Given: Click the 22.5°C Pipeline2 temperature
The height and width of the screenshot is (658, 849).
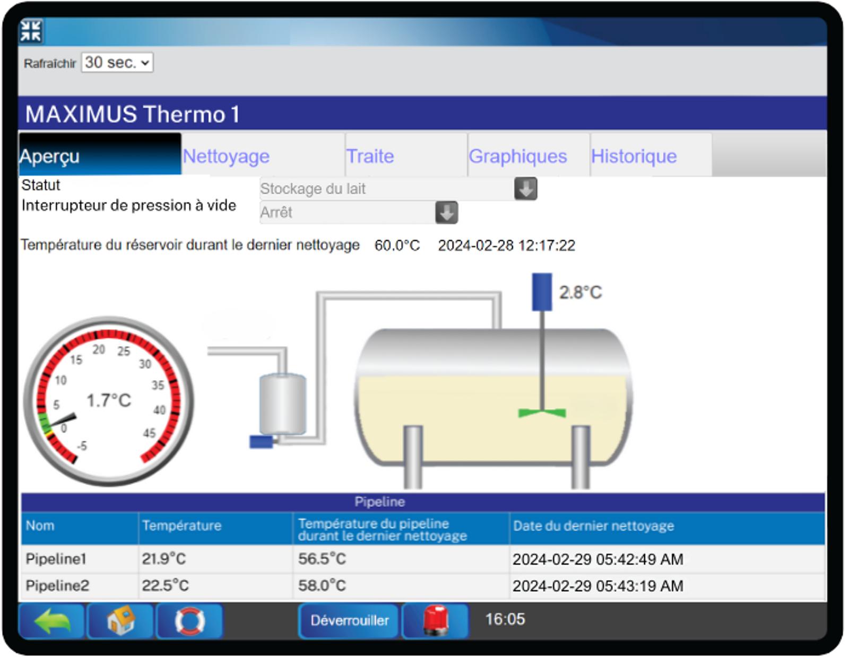Looking at the screenshot, I should pyautogui.click(x=165, y=586).
